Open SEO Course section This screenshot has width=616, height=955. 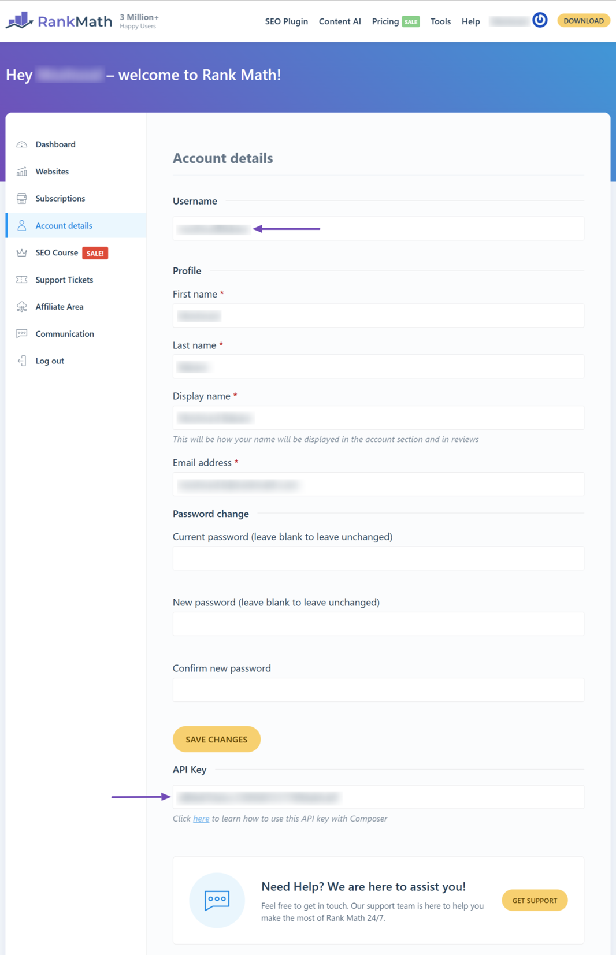[x=57, y=252]
